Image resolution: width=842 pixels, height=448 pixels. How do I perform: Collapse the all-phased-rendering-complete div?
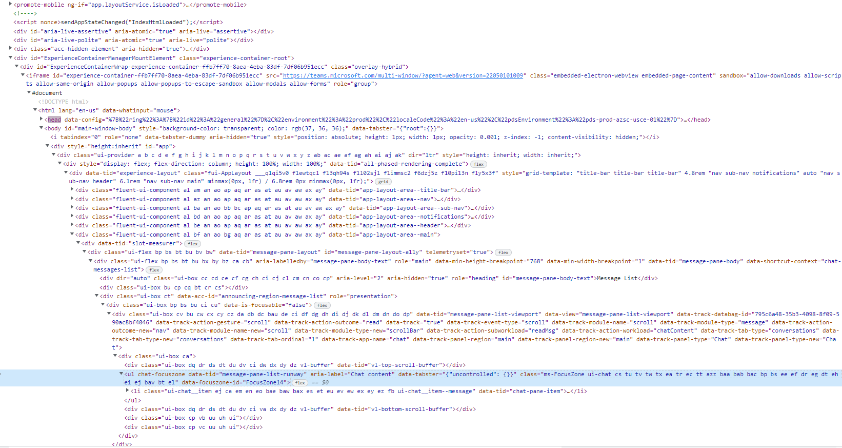(x=60, y=163)
